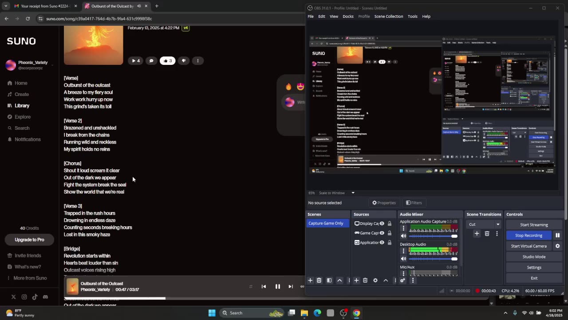Screen dimensions: 568x320
Task: Hide the Display Capture source
Action: [x=382, y=224]
